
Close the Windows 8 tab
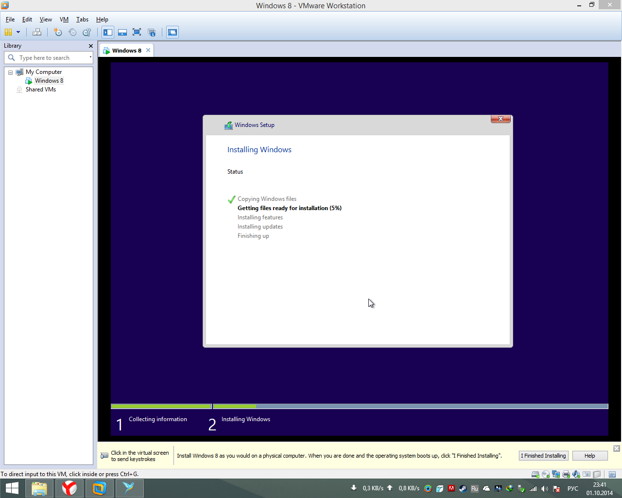click(x=148, y=50)
